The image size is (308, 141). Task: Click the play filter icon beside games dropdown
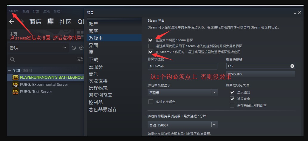(81, 48)
